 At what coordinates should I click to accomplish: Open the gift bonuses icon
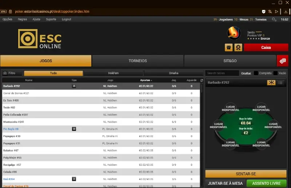(x=229, y=48)
